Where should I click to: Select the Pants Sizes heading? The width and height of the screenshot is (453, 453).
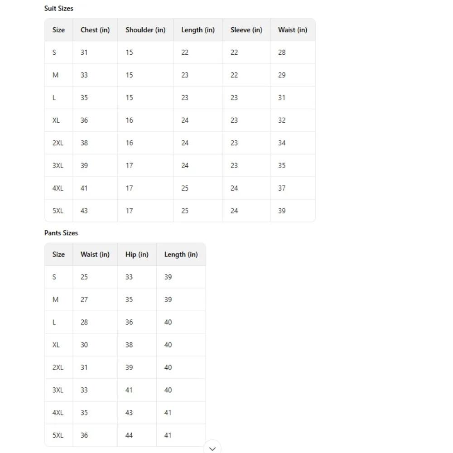pos(61,233)
